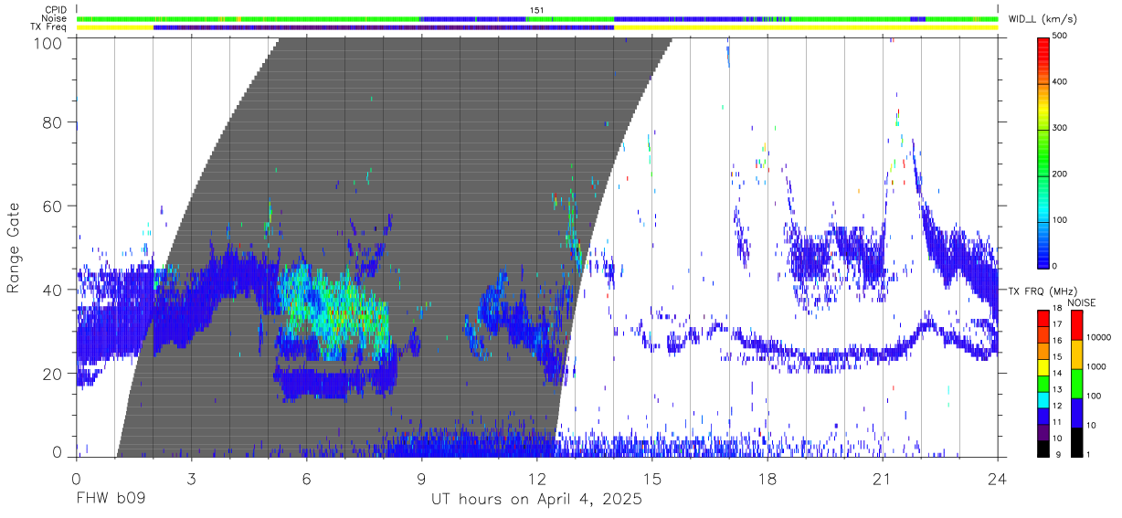Select the red 17–18 MHz frequency swatch
This screenshot has width=1122, height=518.
[x=1043, y=318]
